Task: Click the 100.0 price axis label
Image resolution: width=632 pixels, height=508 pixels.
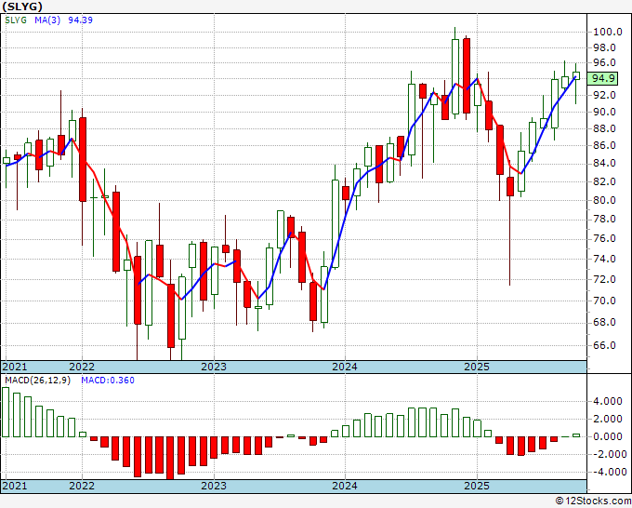Action: point(608,32)
